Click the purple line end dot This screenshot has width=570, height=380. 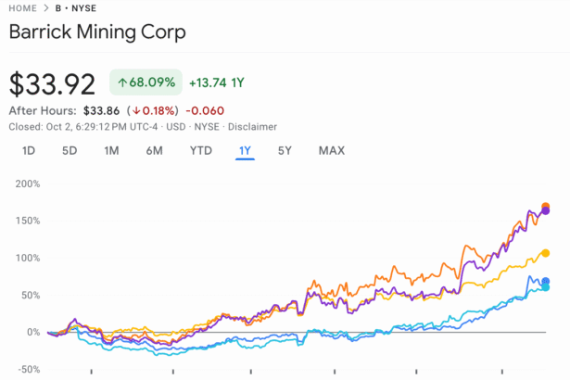point(546,211)
